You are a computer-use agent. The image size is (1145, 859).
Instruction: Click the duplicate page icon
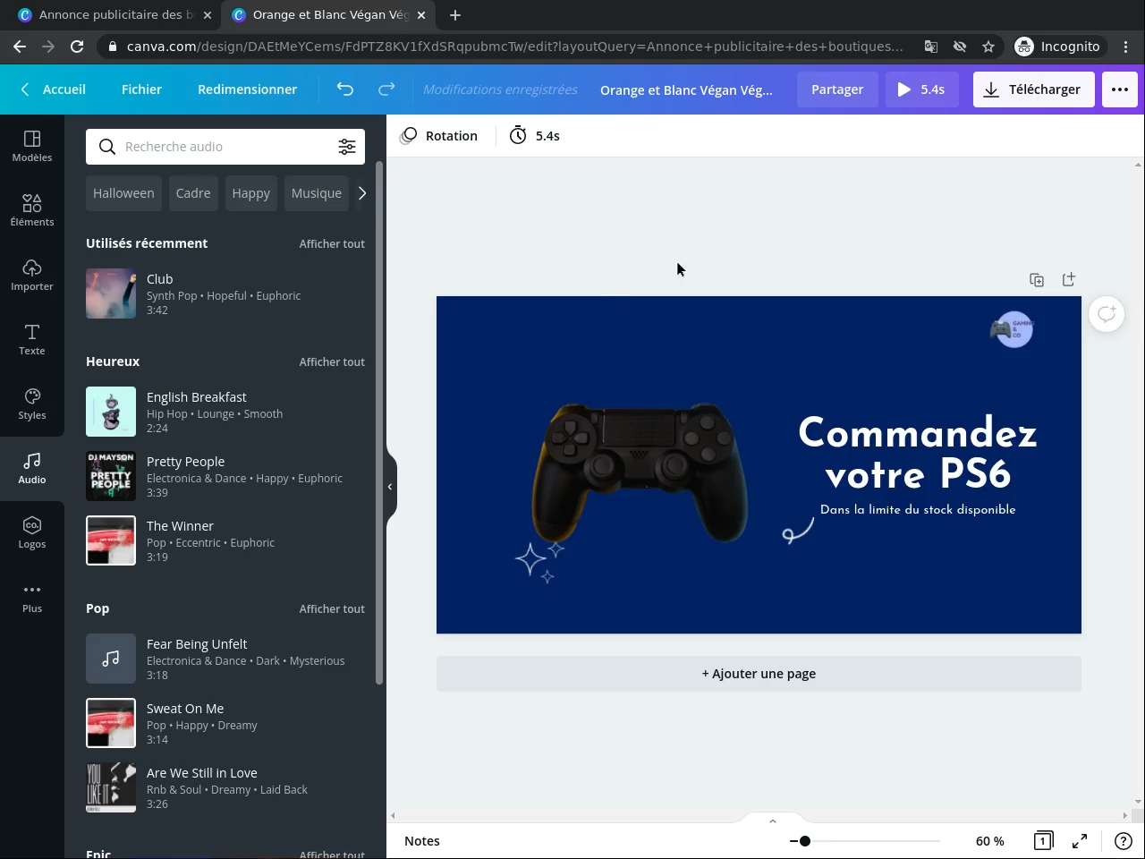pyautogui.click(x=1037, y=280)
